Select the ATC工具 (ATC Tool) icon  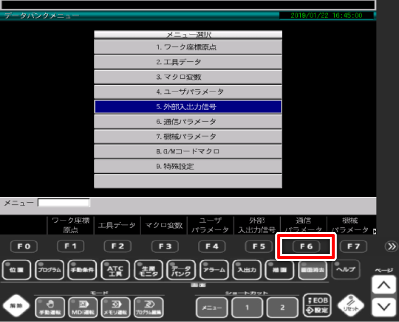[x=115, y=270]
